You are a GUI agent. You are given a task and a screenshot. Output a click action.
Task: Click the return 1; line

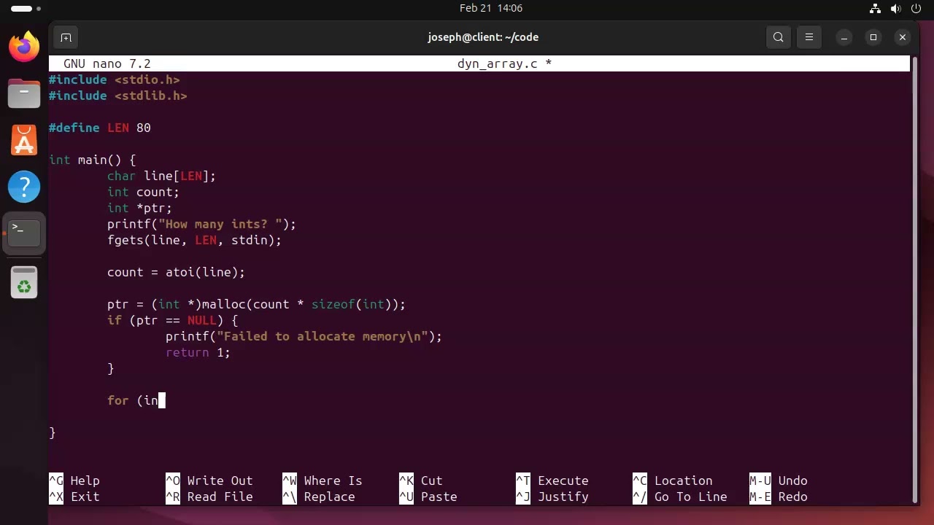[x=198, y=352]
